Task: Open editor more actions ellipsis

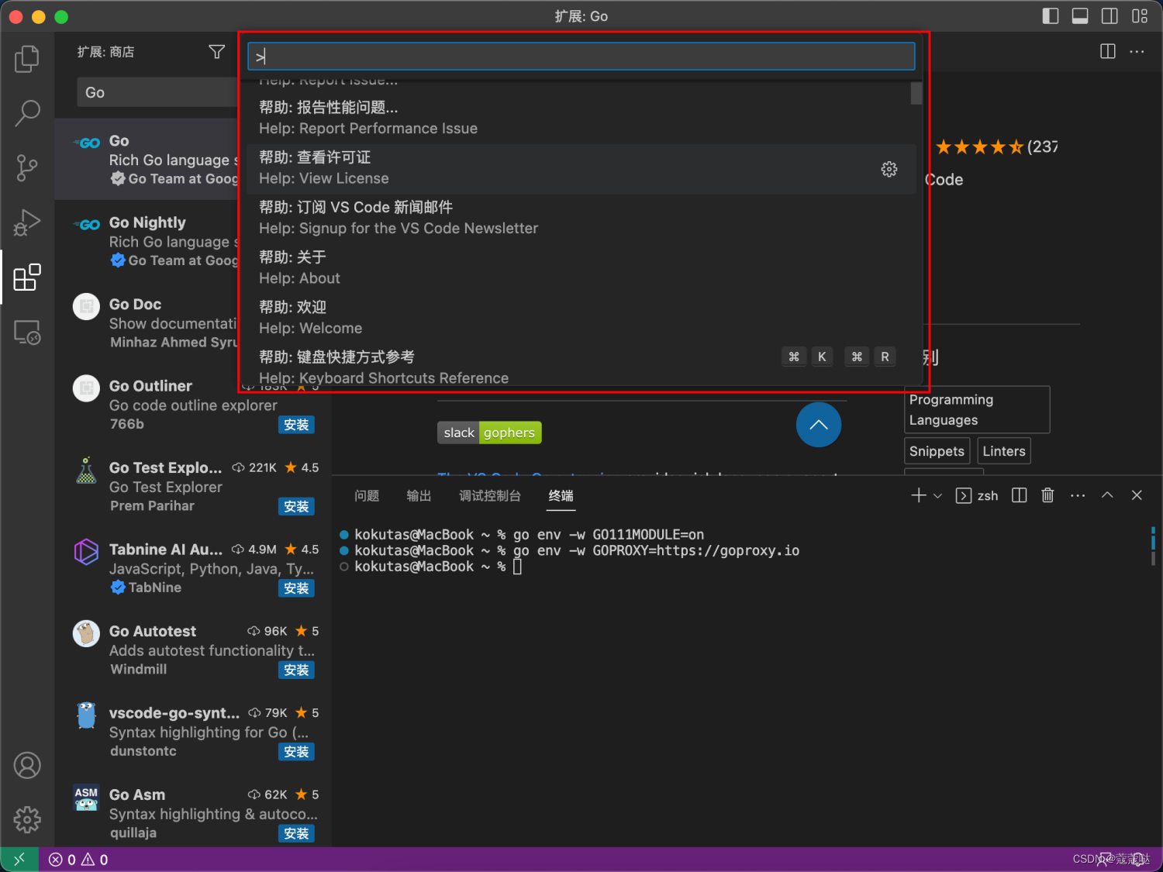Action: [1137, 51]
